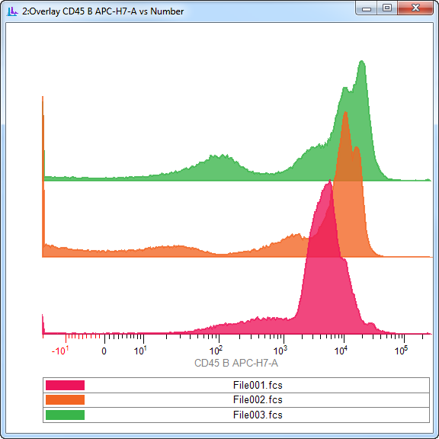
Task: Click the 10² axis tick label
Action: click(x=216, y=351)
